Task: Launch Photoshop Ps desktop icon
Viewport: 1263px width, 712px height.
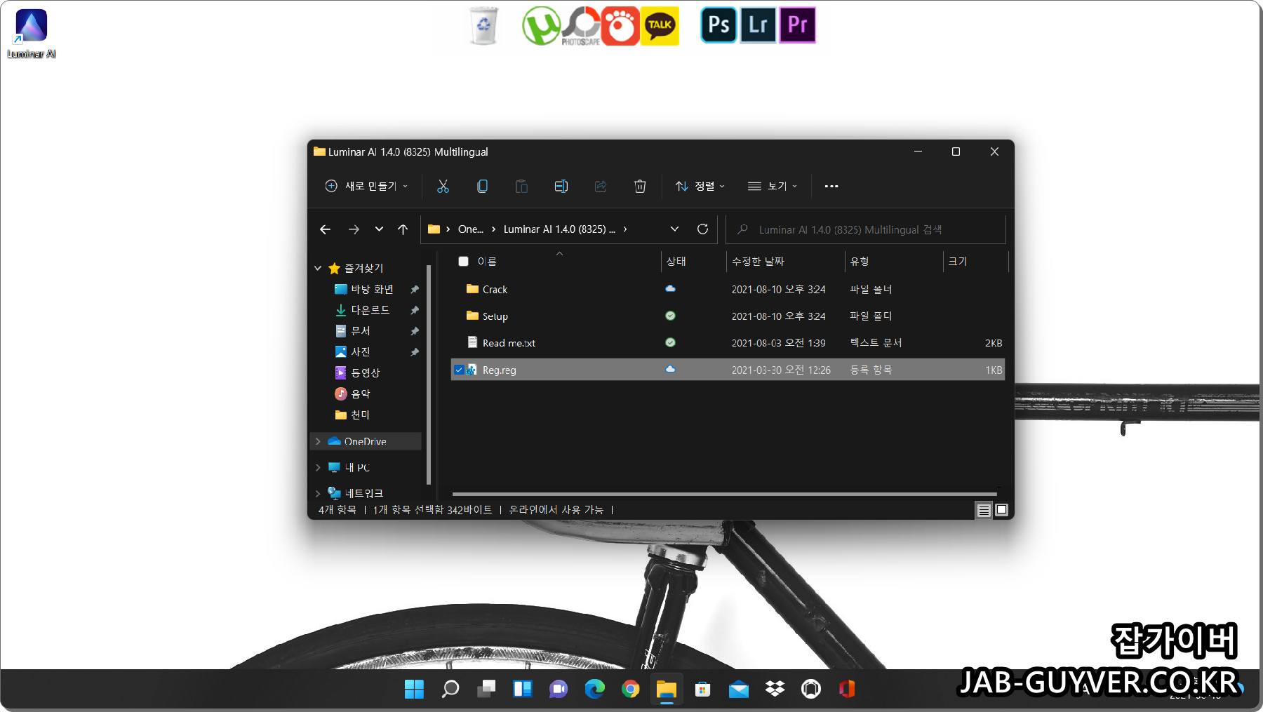Action: (x=719, y=25)
